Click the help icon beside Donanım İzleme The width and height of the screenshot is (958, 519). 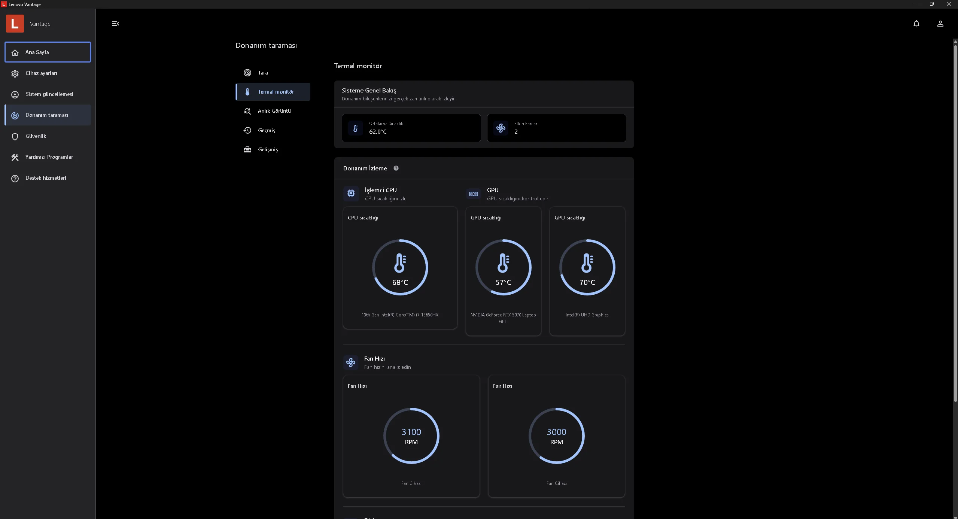coord(396,168)
